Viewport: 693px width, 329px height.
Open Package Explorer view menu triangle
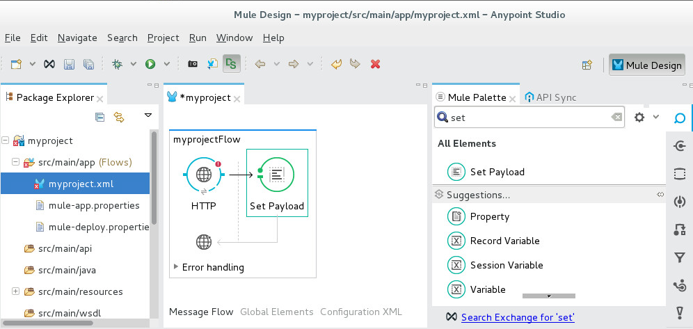click(148, 115)
